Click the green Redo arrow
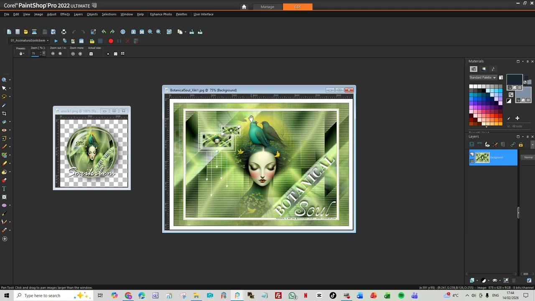The height and width of the screenshot is (301, 535). click(112, 32)
